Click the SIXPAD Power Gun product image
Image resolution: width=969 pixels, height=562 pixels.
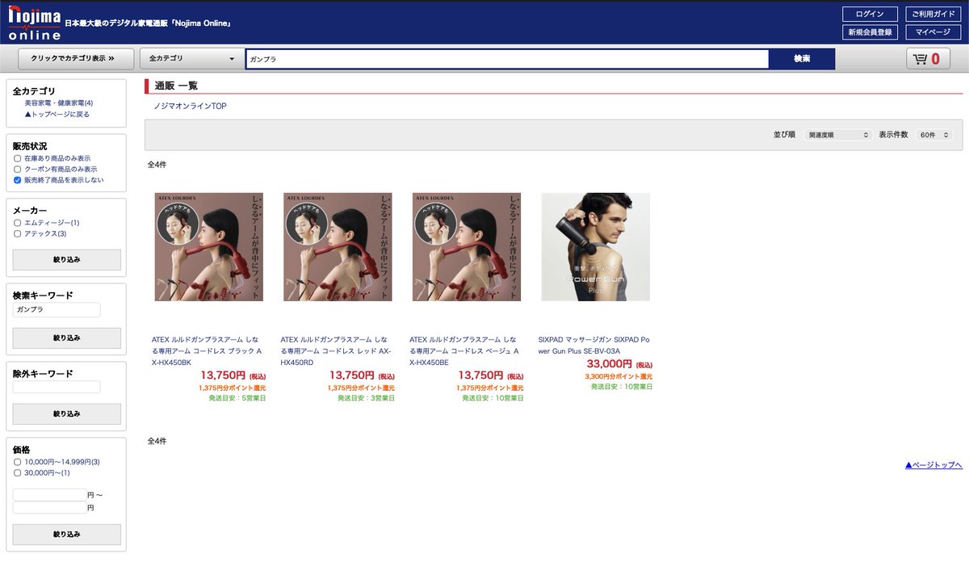tap(595, 246)
